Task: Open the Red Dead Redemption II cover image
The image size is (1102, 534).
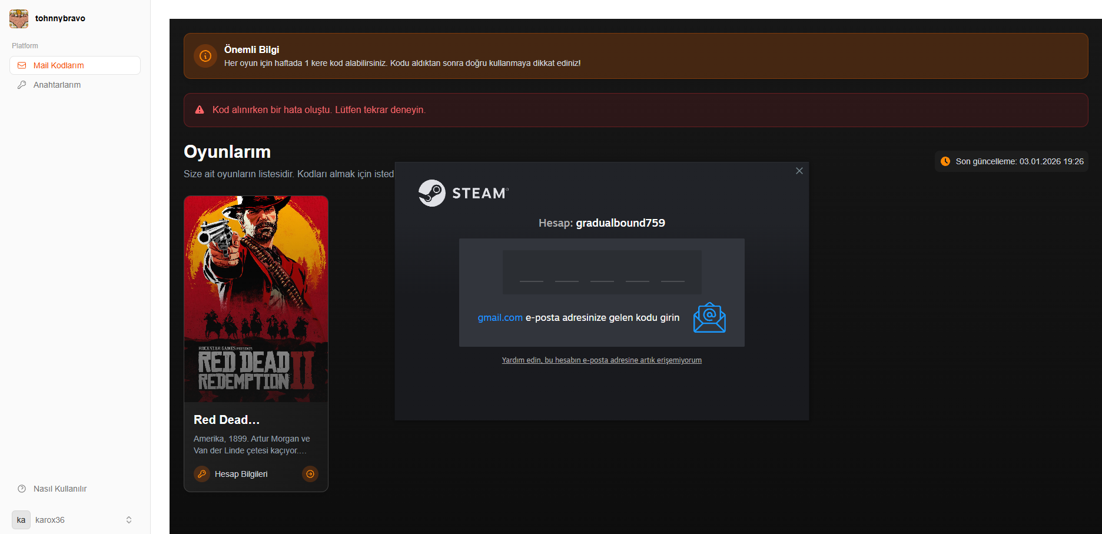Action: [256, 299]
